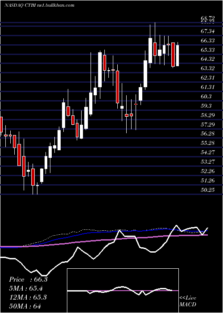Click the 67.34 price axis label
Image resolution: width=223 pixels, height=313 pixels.
click(208, 31)
